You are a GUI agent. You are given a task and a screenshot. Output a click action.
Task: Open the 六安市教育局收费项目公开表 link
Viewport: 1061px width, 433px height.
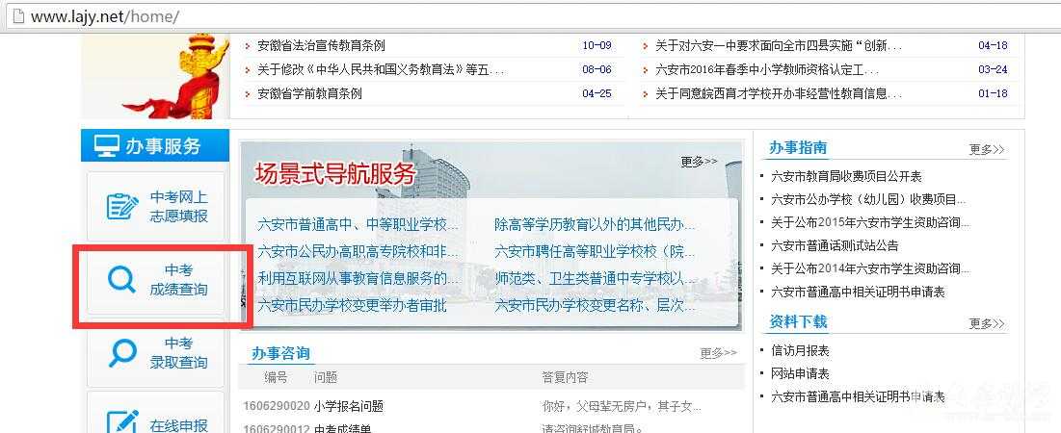[x=846, y=176]
